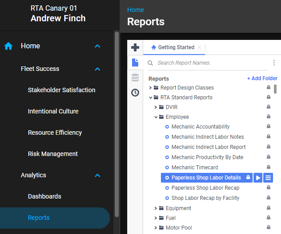Screen dimensions: 281x234
Task: Select Mechanic Timecard report
Action: 195,168
